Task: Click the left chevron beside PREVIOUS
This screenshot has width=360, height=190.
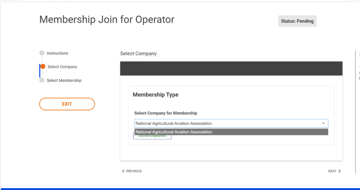Action: (x=123, y=171)
